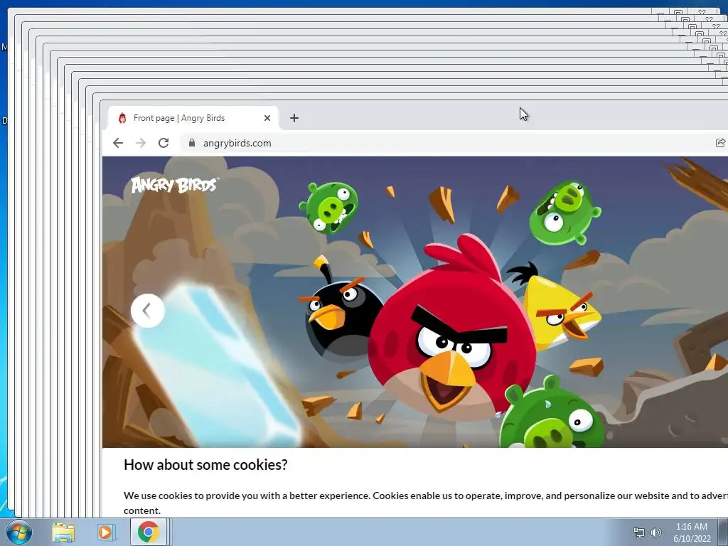This screenshot has width=728, height=546.
Task: Open Windows Explorer from taskbar
Action: (x=63, y=532)
